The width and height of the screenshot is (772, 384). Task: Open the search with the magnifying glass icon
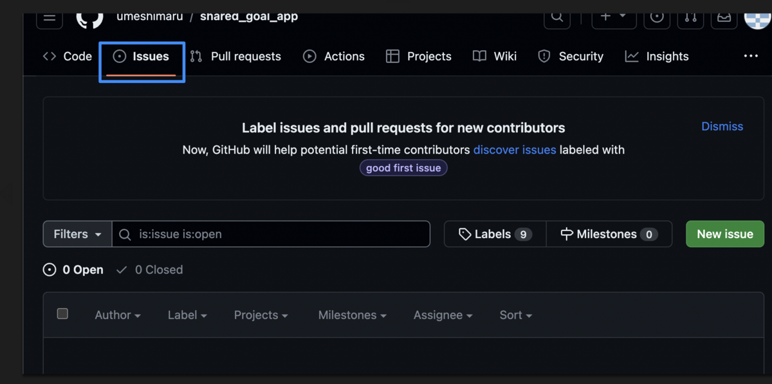556,15
